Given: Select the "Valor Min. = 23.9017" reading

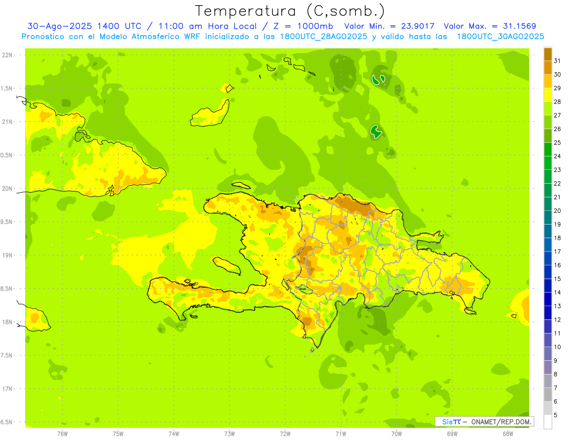Looking at the screenshot, I should click(389, 26).
